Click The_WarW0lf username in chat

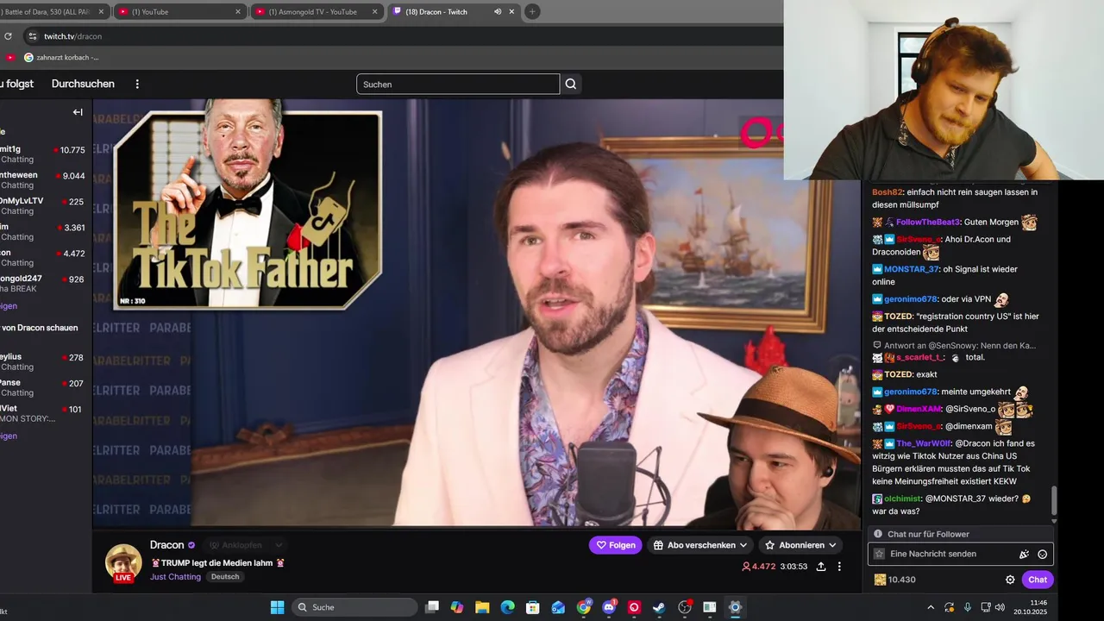tap(922, 443)
